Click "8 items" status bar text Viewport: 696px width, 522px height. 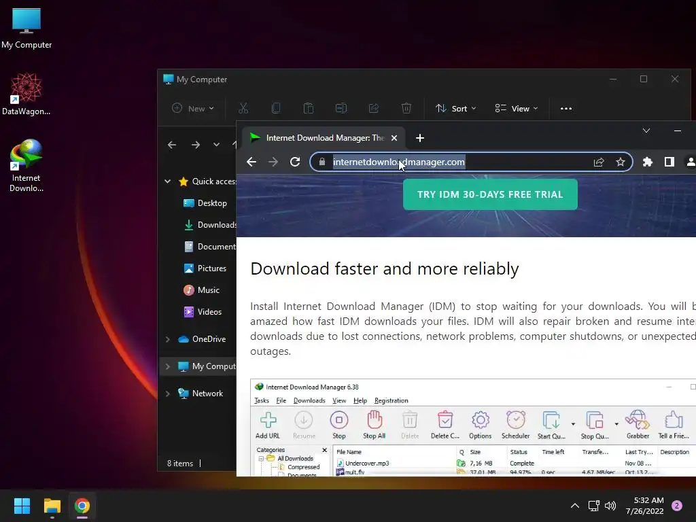click(x=179, y=464)
